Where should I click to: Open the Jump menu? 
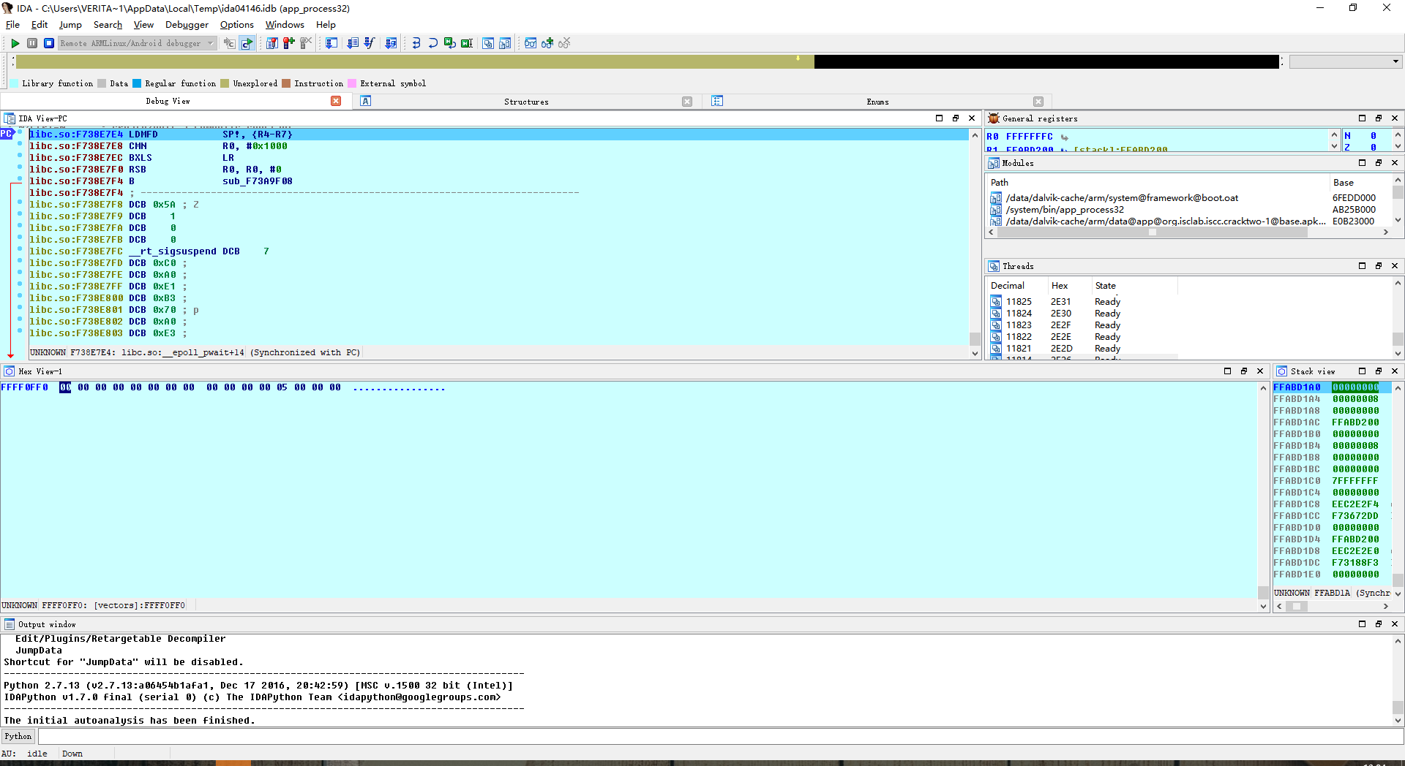tap(70, 25)
